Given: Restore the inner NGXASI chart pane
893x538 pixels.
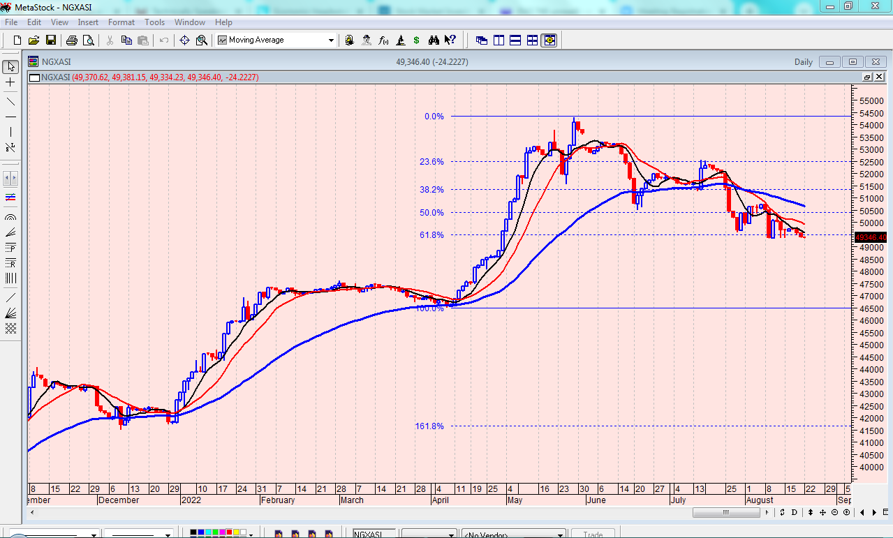Looking at the screenshot, I should 867,77.
